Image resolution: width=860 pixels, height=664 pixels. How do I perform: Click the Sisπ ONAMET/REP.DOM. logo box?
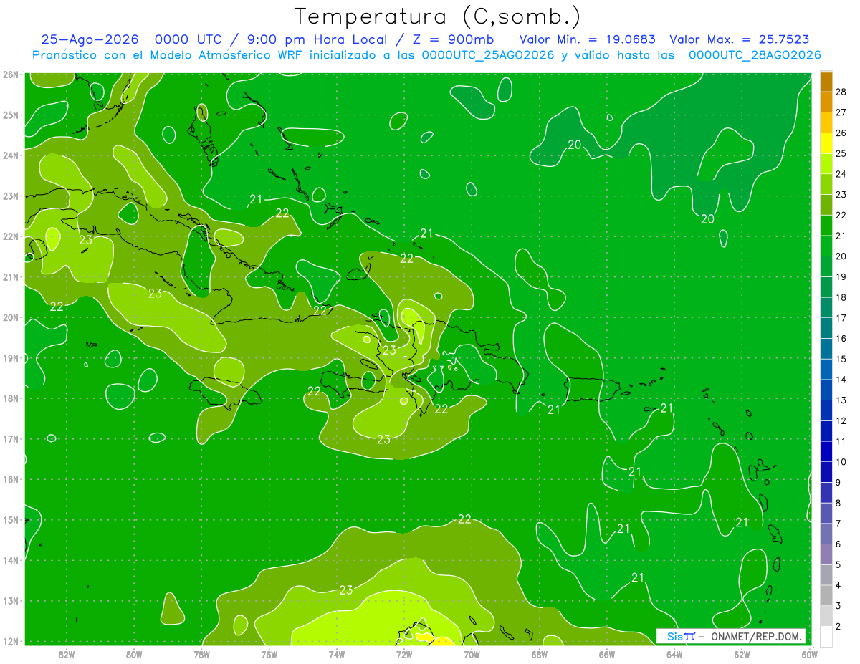pos(731,636)
